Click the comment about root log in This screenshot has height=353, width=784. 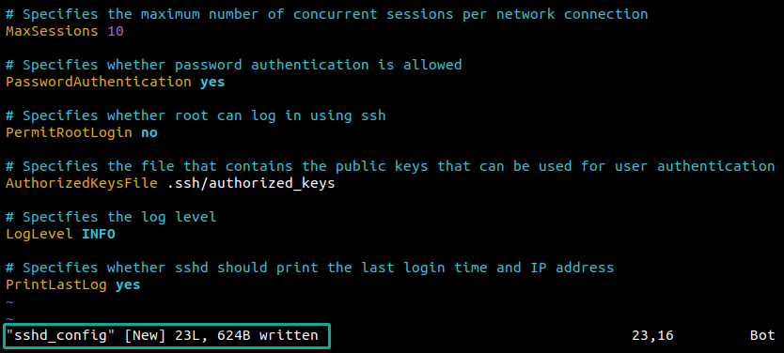(196, 115)
